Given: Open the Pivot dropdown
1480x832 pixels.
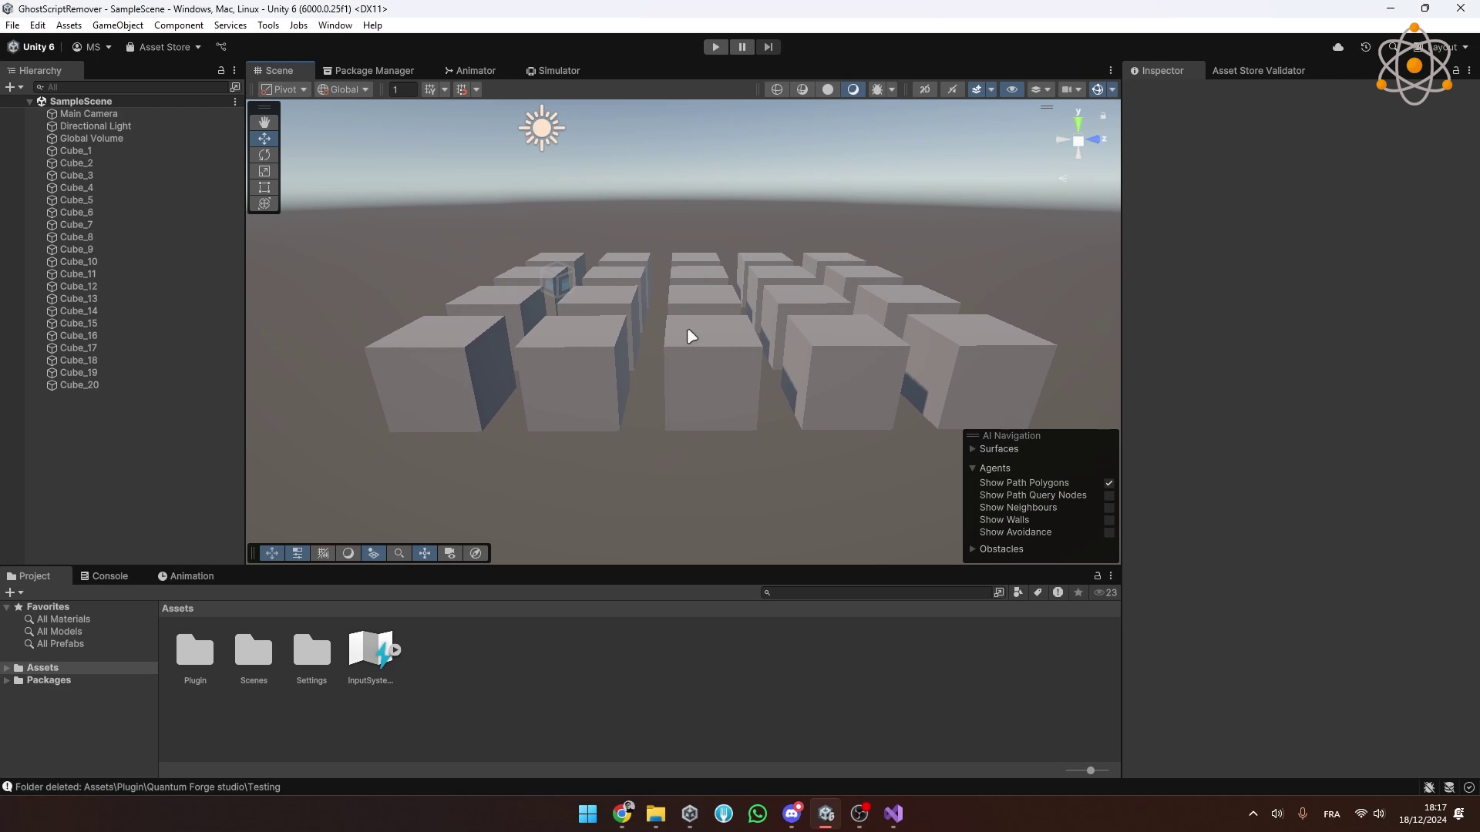Looking at the screenshot, I should [284, 89].
